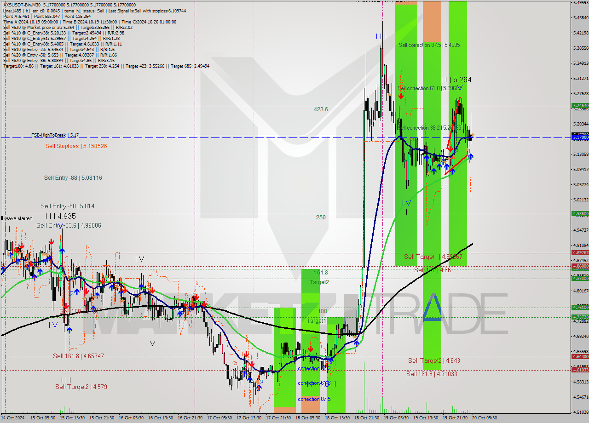Click the Target100: 4.86 targets summary line
Image resolution: width=589 pixels, height=423 pixels.
point(106,66)
